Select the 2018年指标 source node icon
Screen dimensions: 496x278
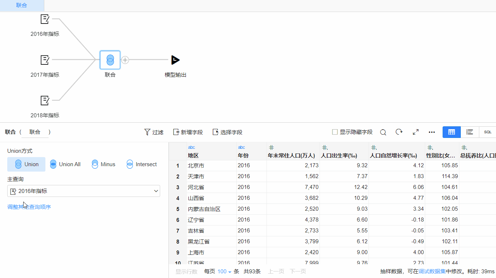click(x=45, y=100)
